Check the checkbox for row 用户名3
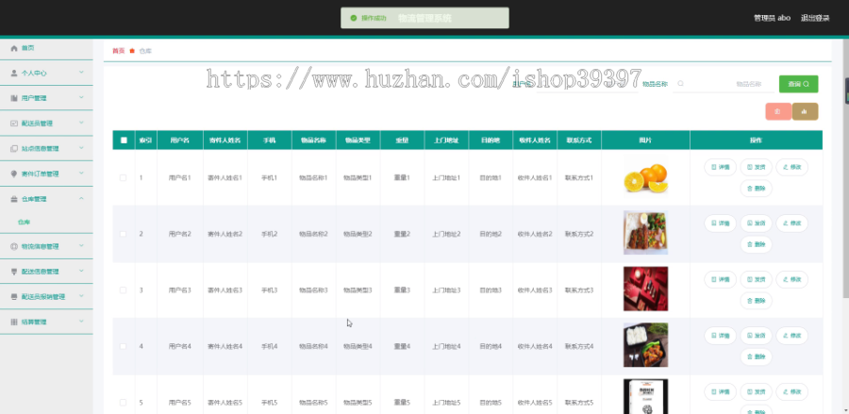This screenshot has width=849, height=414. coord(123,290)
